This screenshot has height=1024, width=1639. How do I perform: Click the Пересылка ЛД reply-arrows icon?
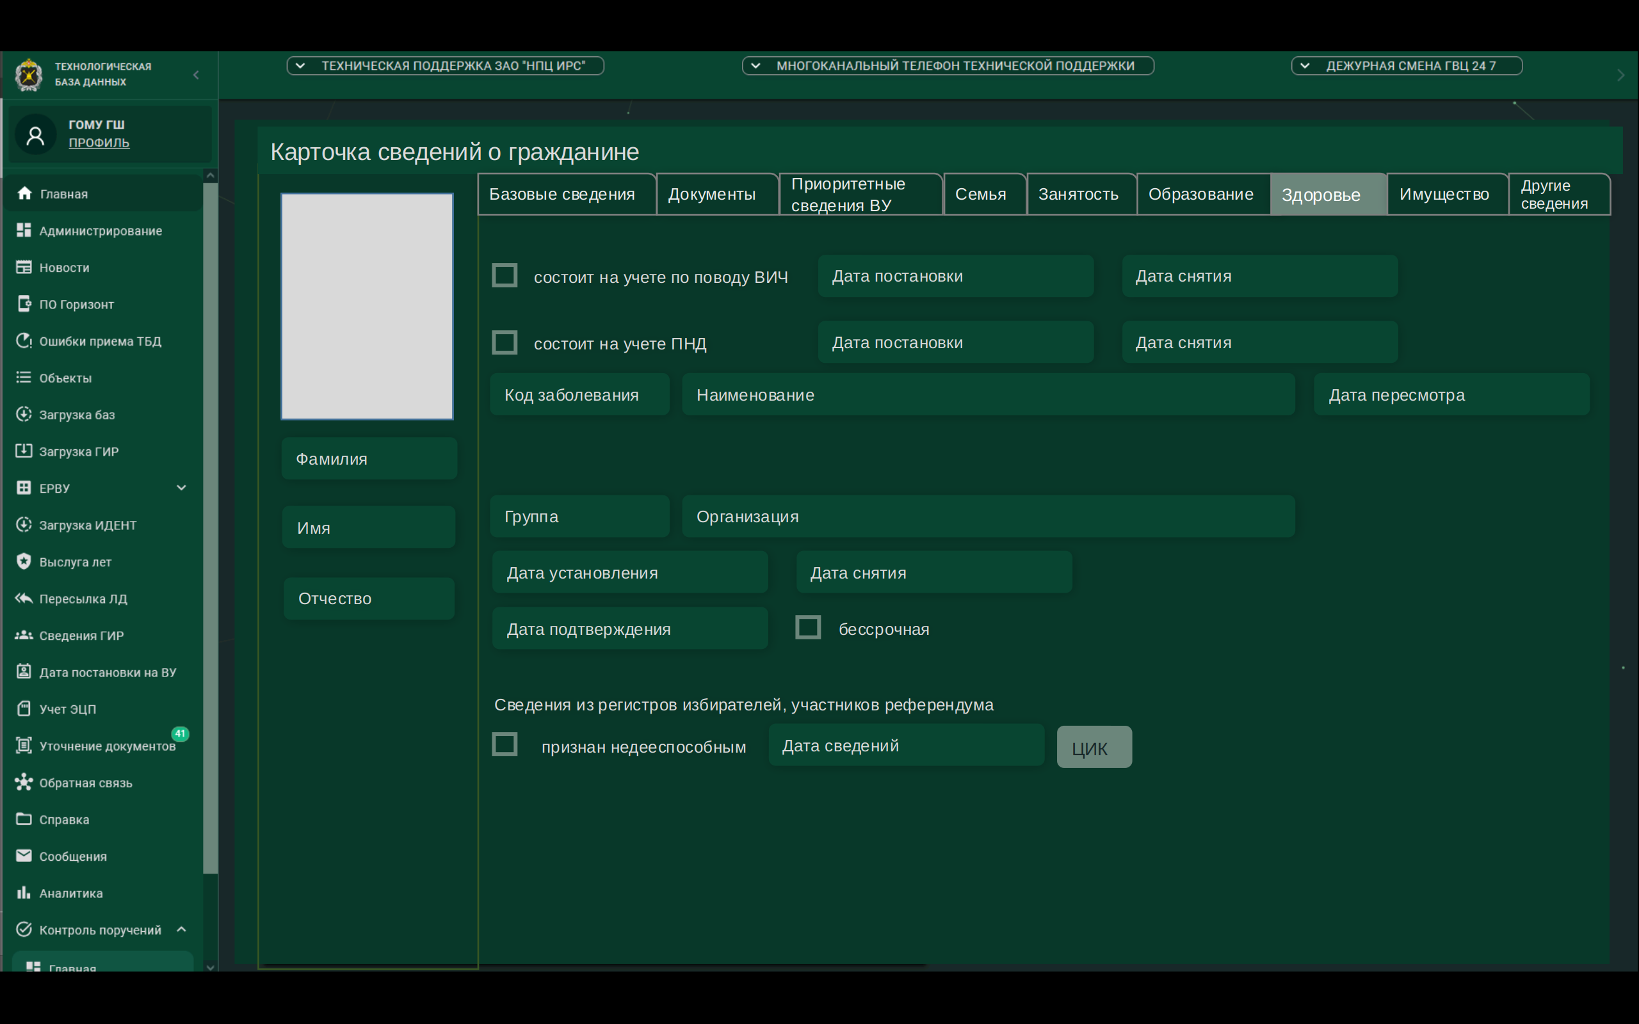[24, 598]
